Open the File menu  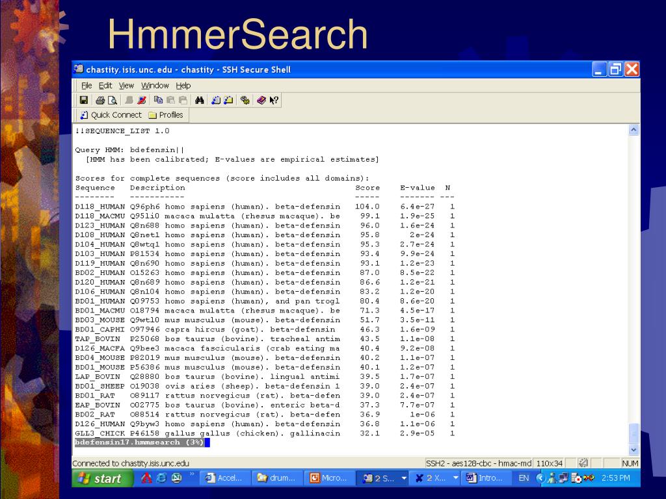pyautogui.click(x=87, y=86)
